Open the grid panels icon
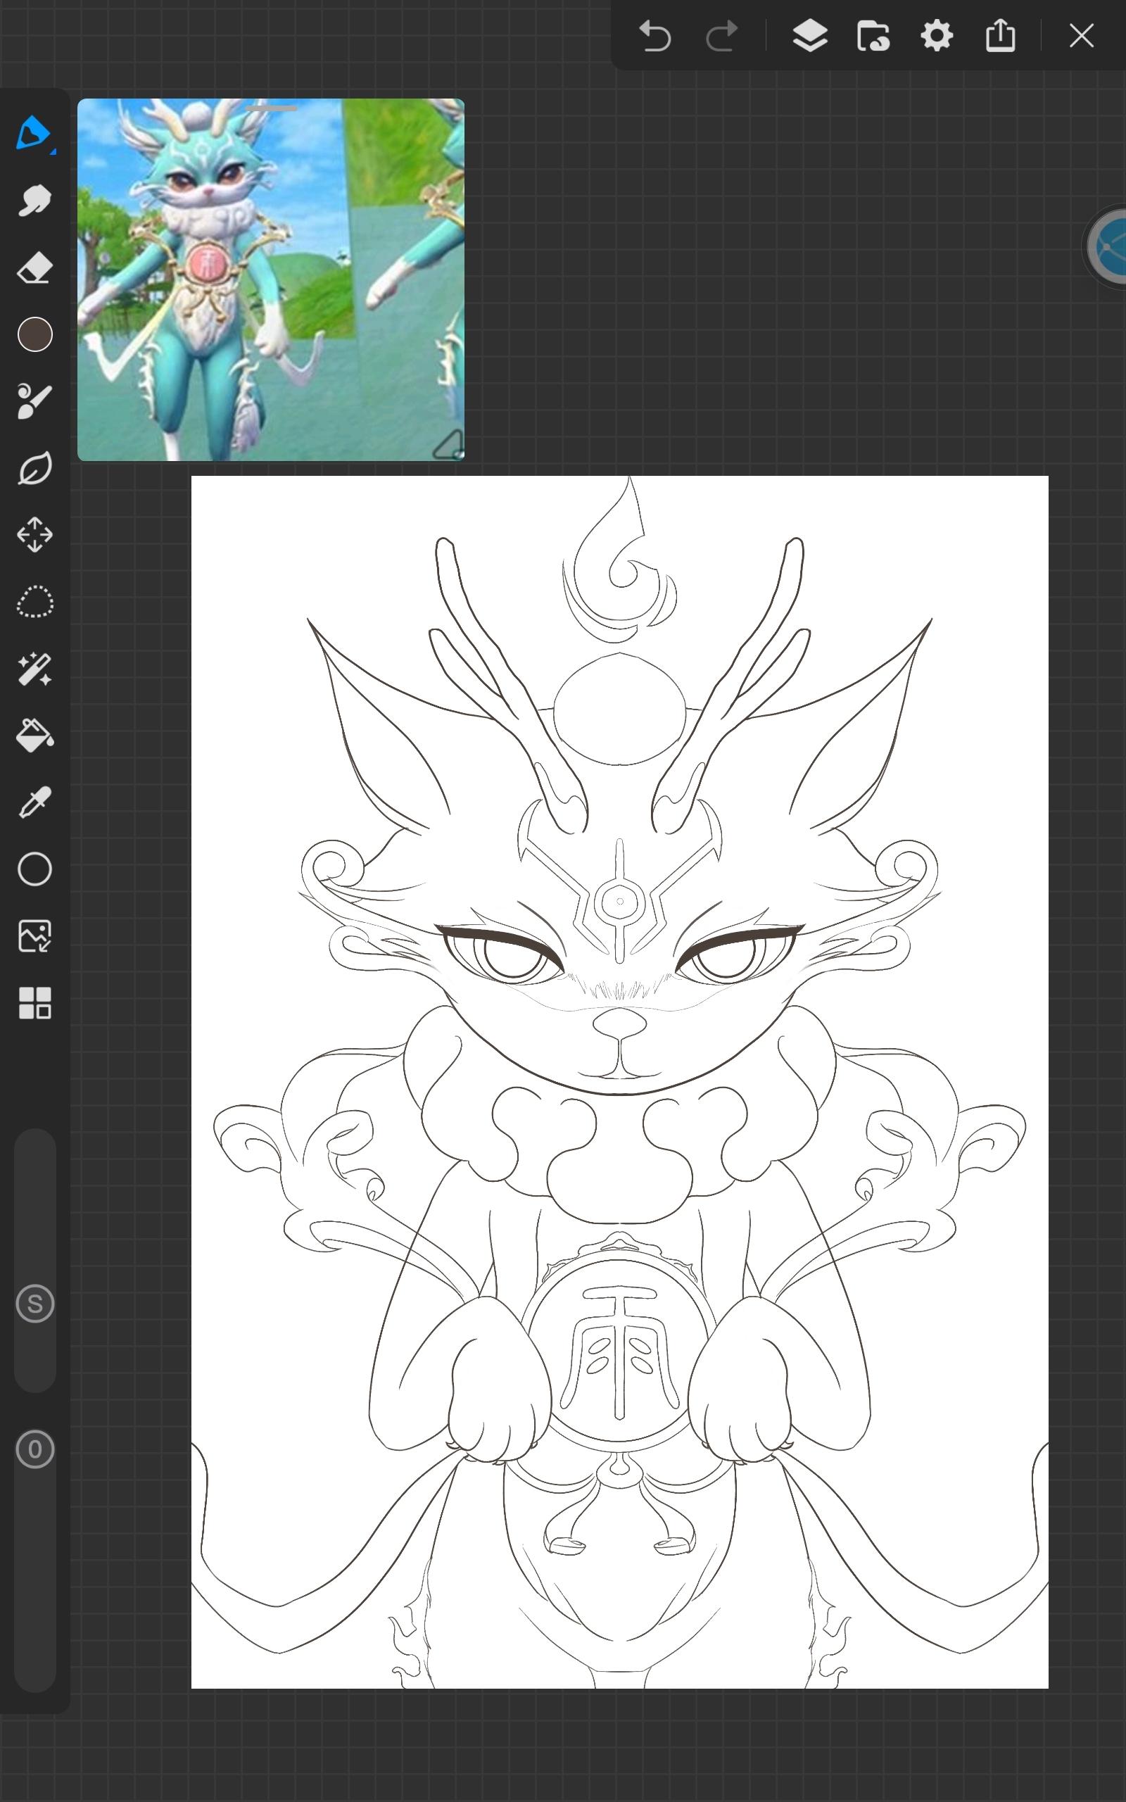The image size is (1126, 1802). click(34, 1003)
